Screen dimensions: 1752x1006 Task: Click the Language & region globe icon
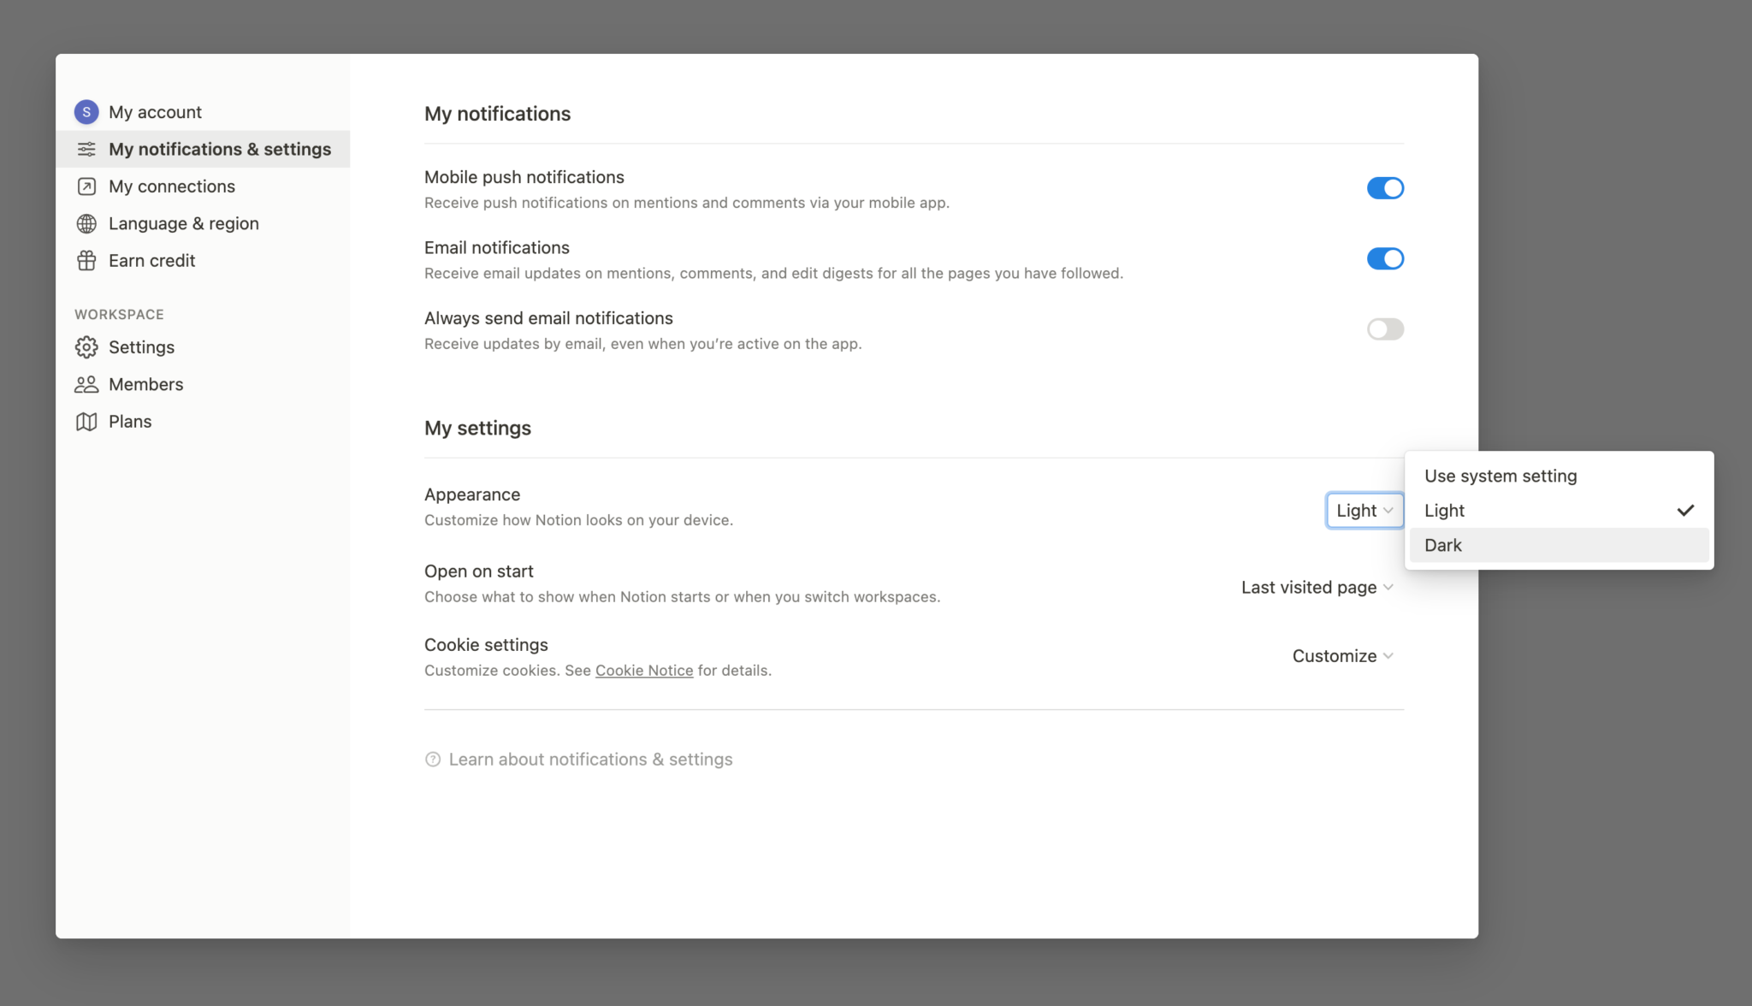86,223
